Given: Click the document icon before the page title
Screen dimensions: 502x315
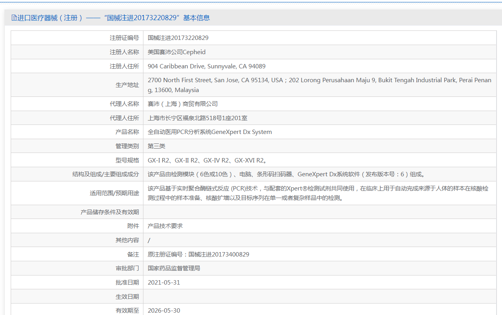Looking at the screenshot, I should tap(14, 18).
